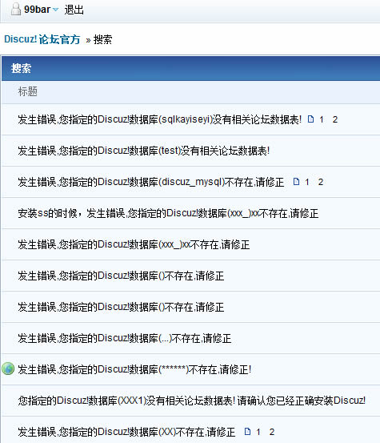The height and width of the screenshot is (443, 380).
Task: Open the 99bar username link
Action: 37,10
